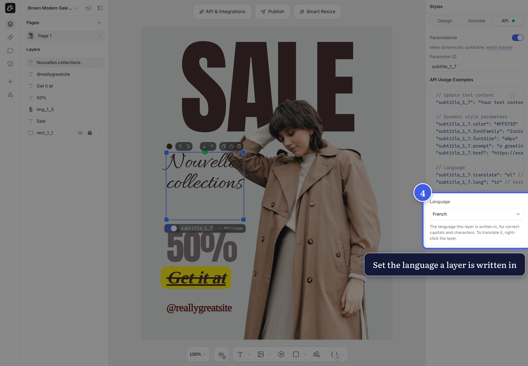Toggle the subtitle_1_7 switch below text box
This screenshot has height=366, width=528.
click(x=172, y=228)
